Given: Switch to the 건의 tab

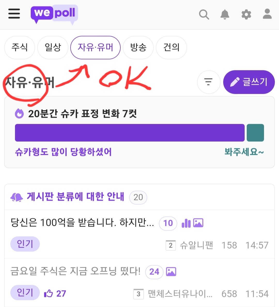Looking at the screenshot, I should click(171, 47).
